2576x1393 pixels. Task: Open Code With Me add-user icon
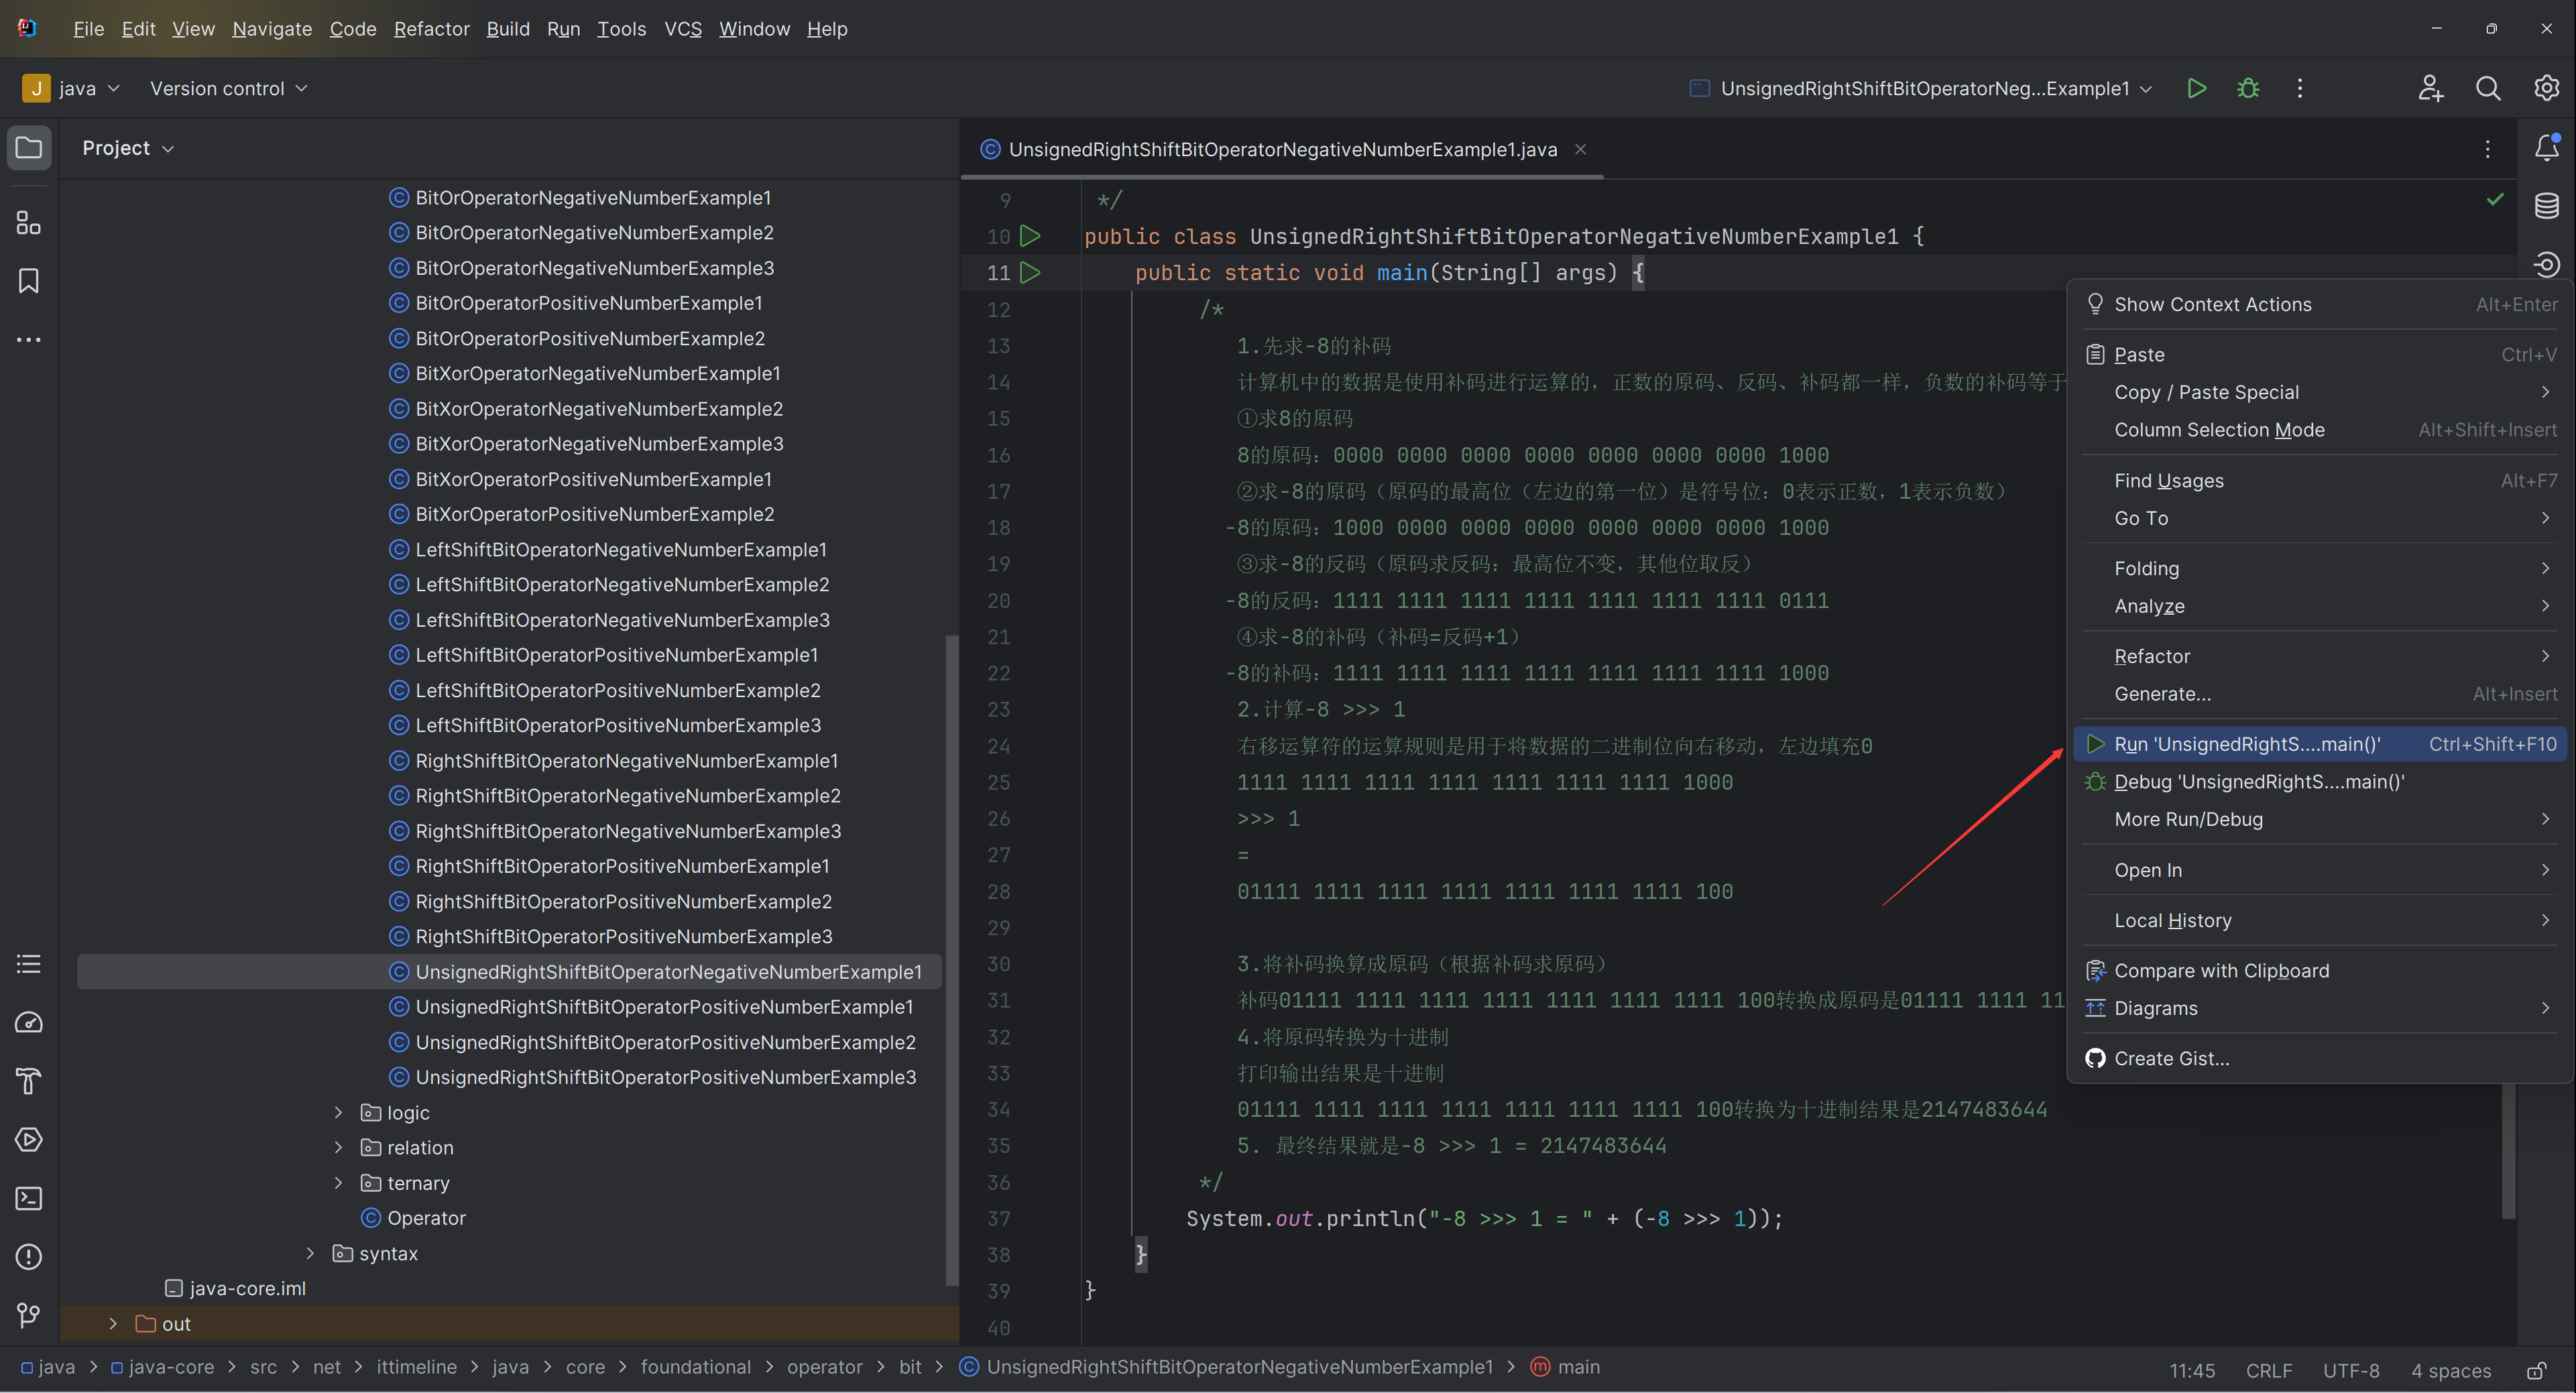point(2431,88)
